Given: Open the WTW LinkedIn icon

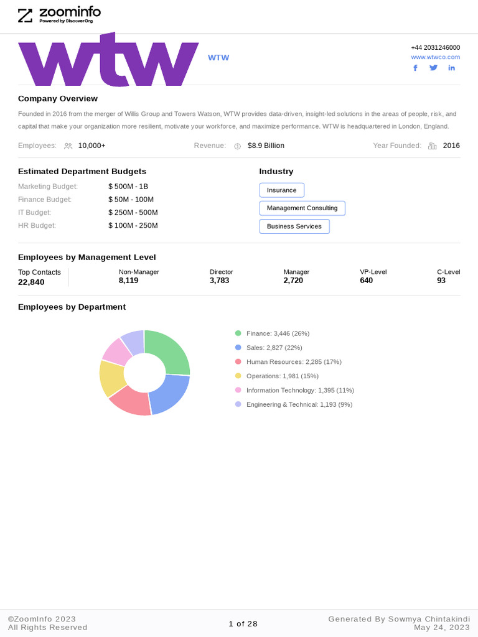Looking at the screenshot, I should click(x=451, y=68).
